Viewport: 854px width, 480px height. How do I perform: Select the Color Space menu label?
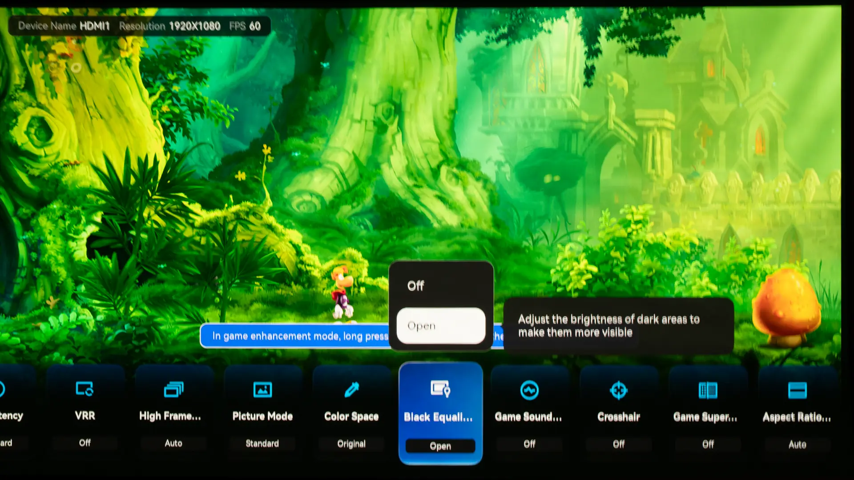(351, 416)
